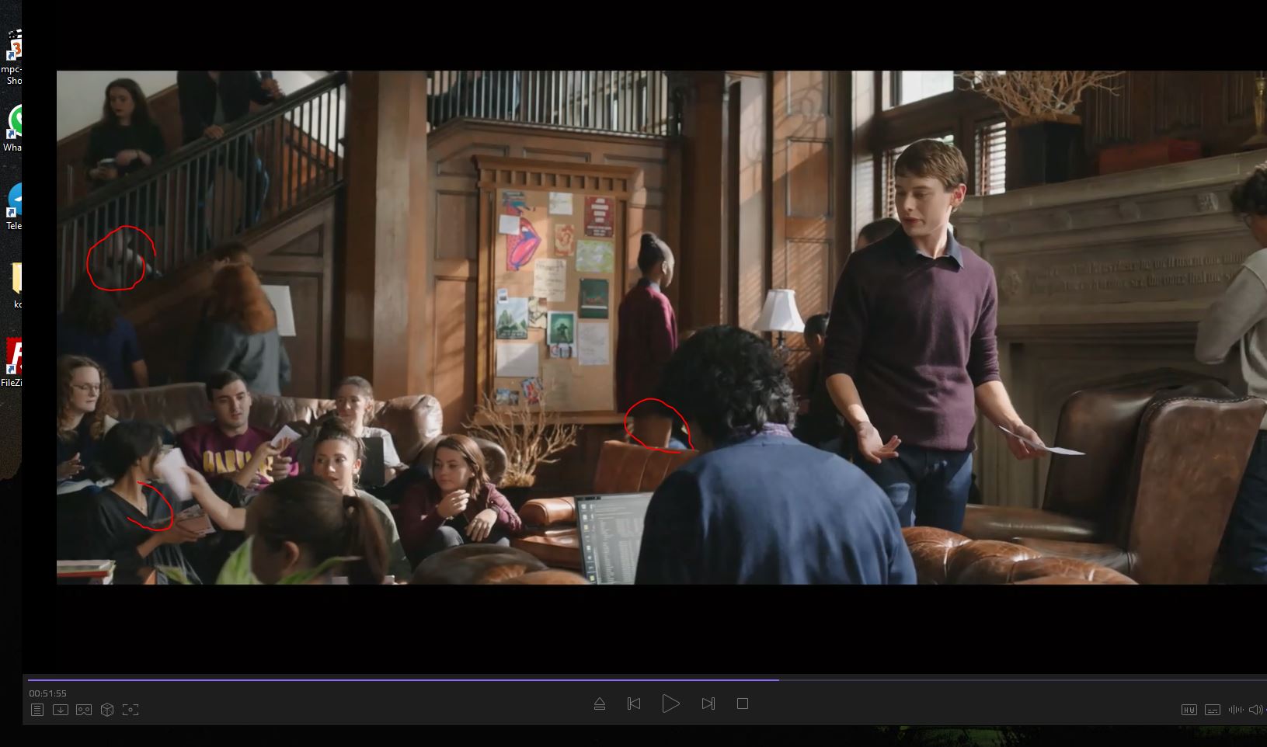1267x747 pixels.
Task: Enable VR mode with the goggles icon
Action: [x=84, y=710]
